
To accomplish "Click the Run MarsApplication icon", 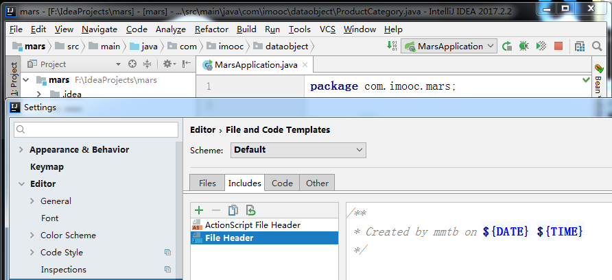I will tap(506, 47).
